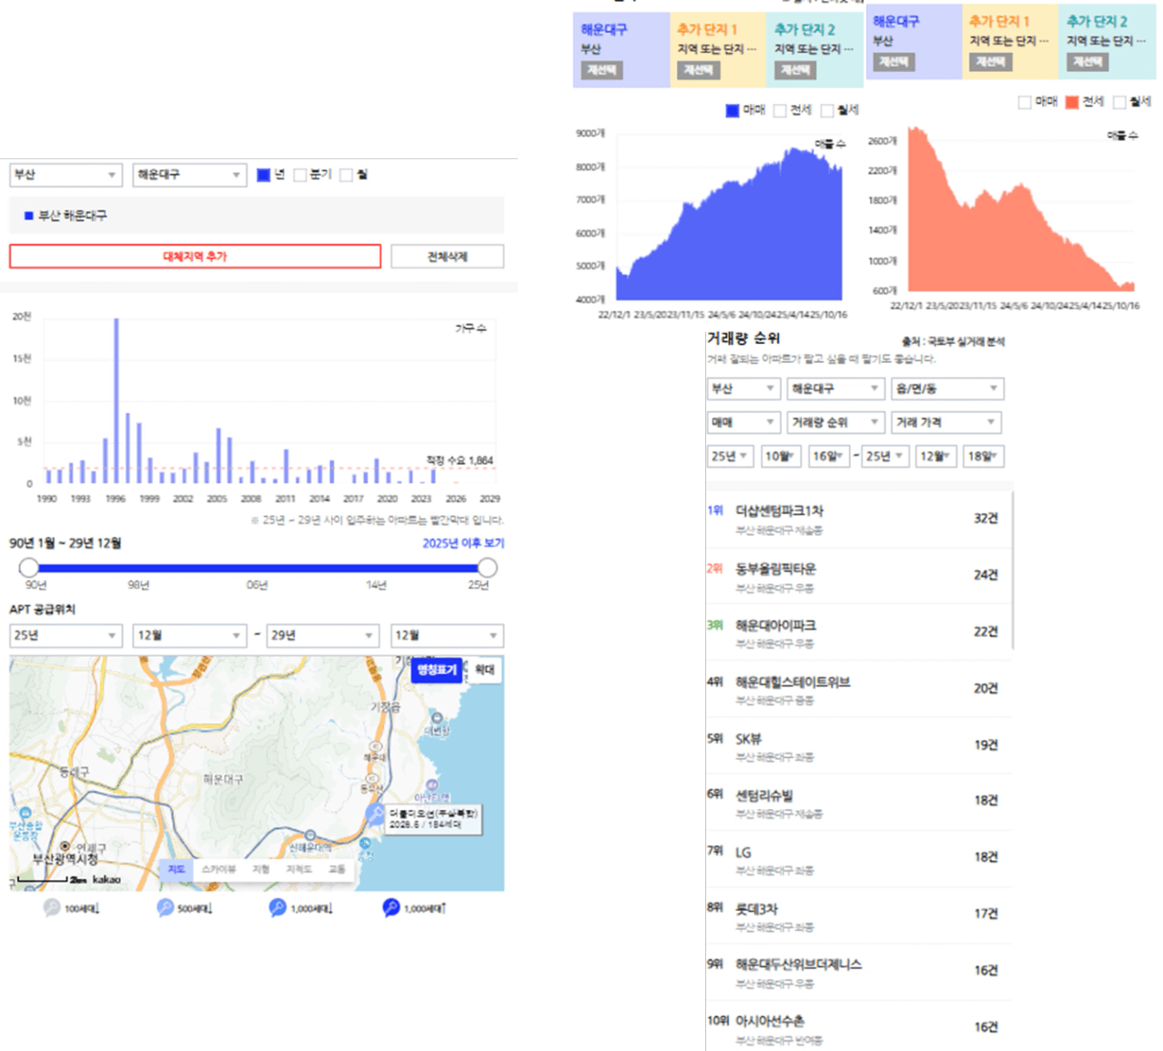
Task: Open the 부산 dropdown in 거래량 순위 section
Action: 743,389
